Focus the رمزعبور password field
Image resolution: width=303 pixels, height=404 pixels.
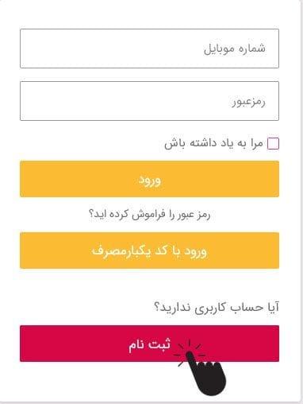click(x=149, y=101)
